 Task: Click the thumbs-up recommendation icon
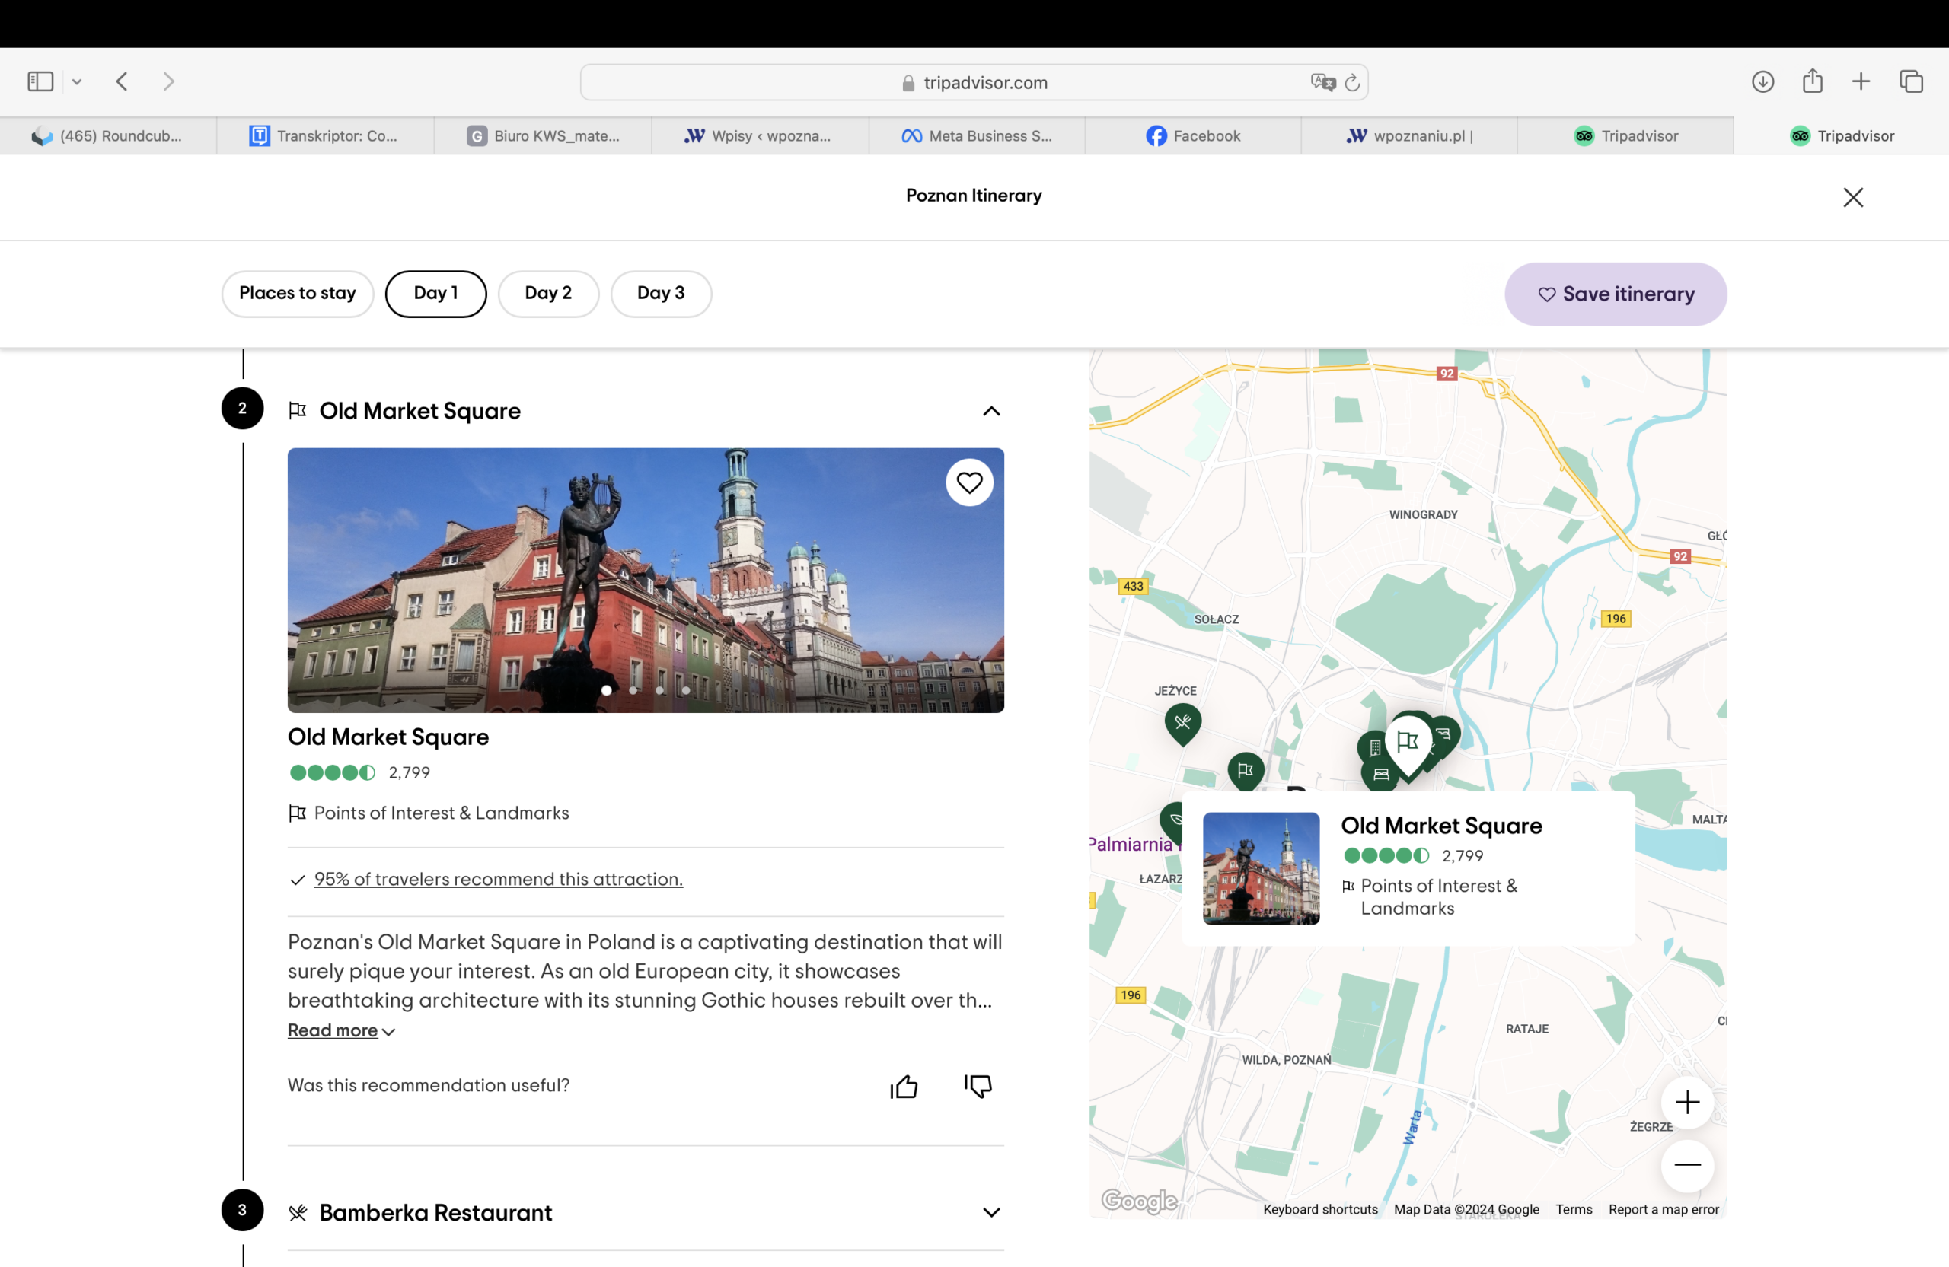(904, 1086)
